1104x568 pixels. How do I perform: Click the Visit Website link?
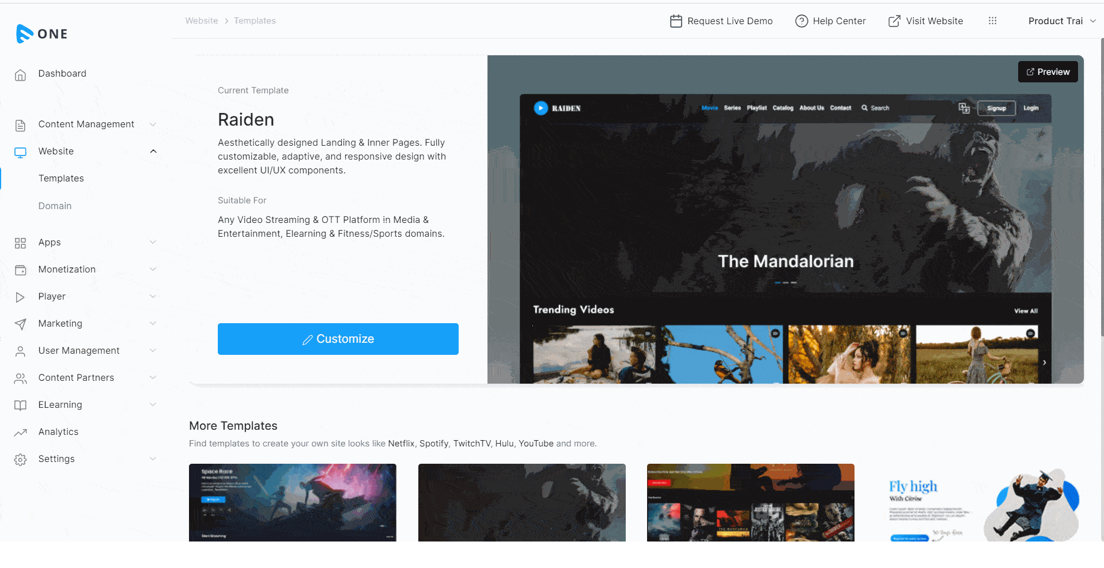tap(934, 21)
